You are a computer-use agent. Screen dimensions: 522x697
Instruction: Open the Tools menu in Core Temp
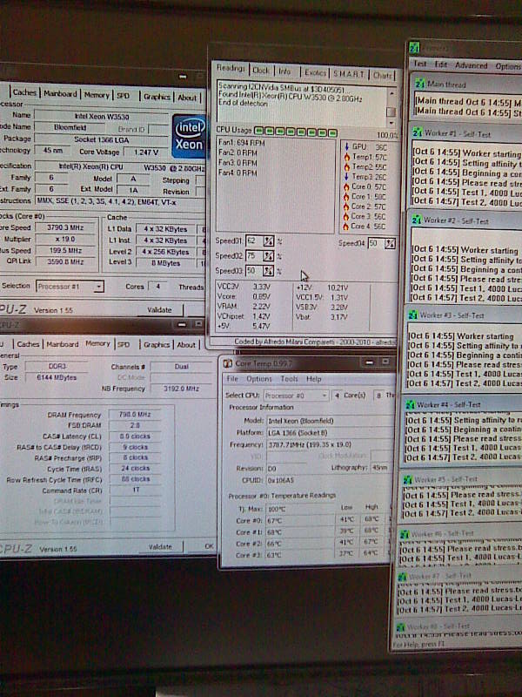click(289, 379)
